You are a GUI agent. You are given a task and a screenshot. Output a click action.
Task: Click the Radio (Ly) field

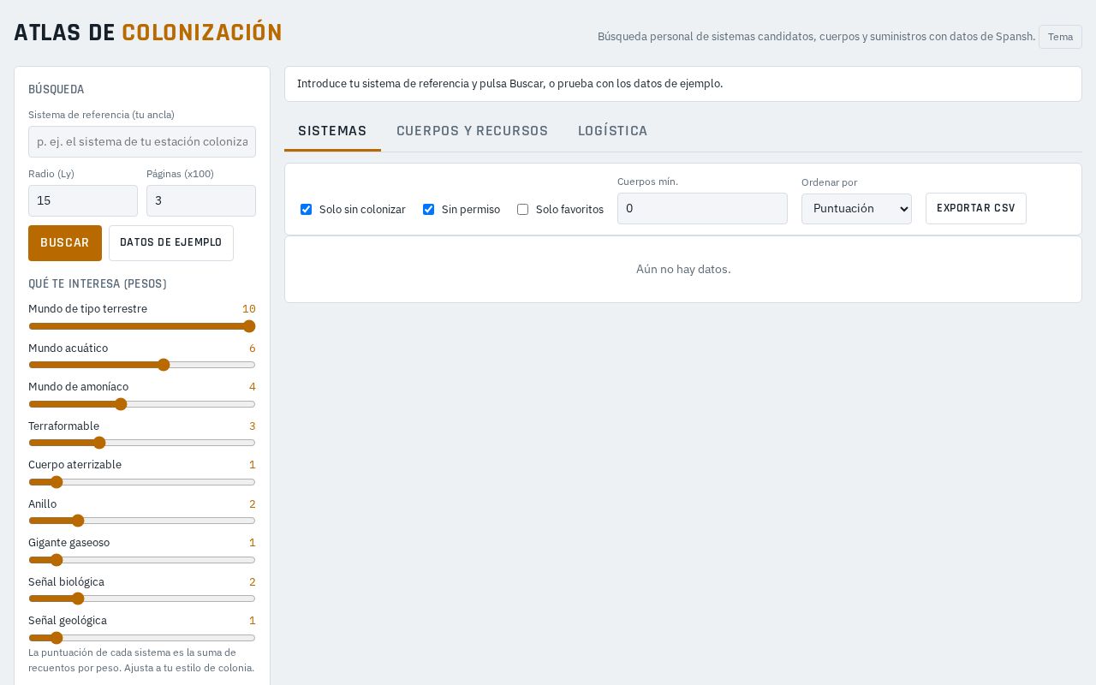83,201
